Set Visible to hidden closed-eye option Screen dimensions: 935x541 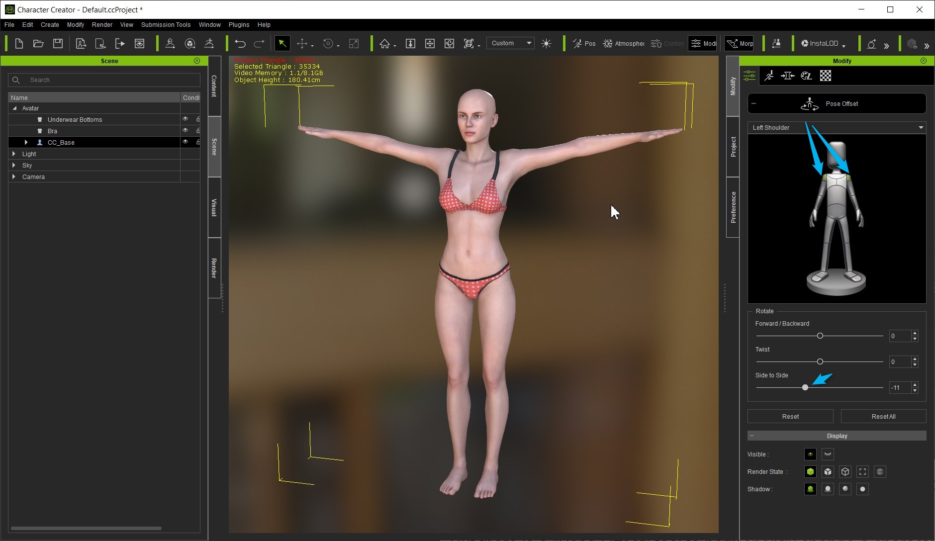click(828, 454)
